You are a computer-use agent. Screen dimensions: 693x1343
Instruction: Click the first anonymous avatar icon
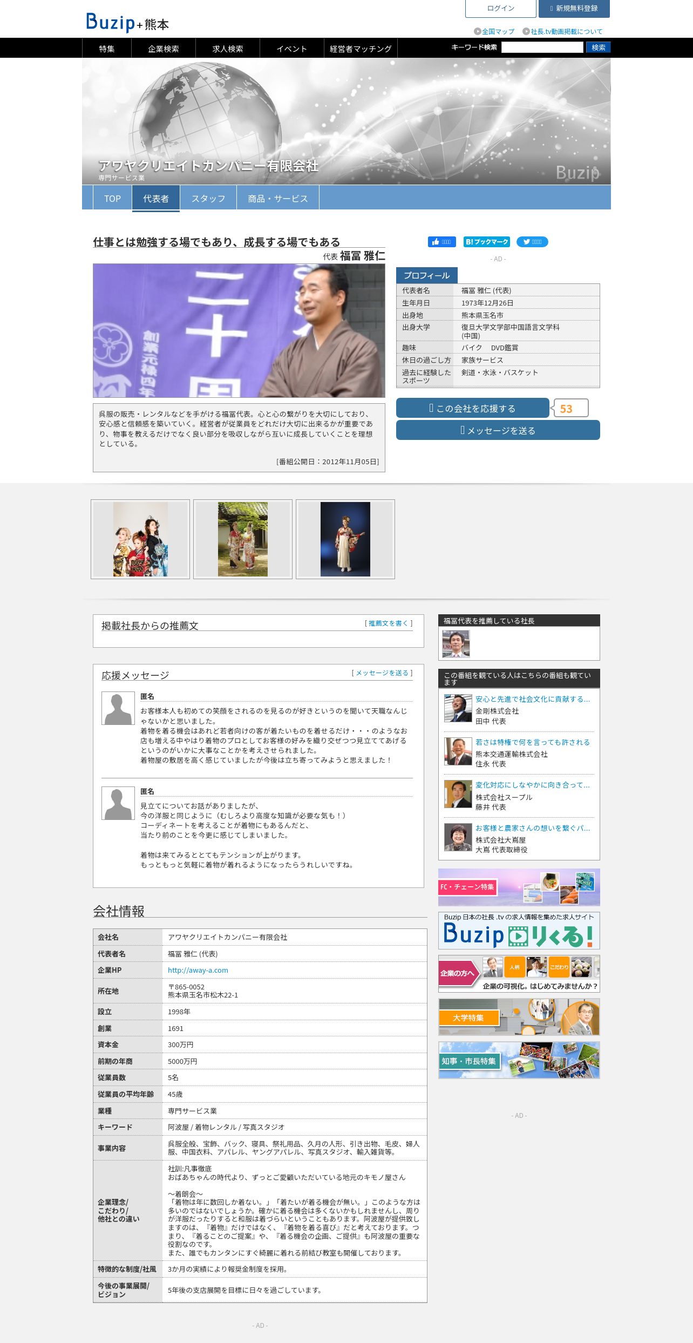tap(118, 708)
